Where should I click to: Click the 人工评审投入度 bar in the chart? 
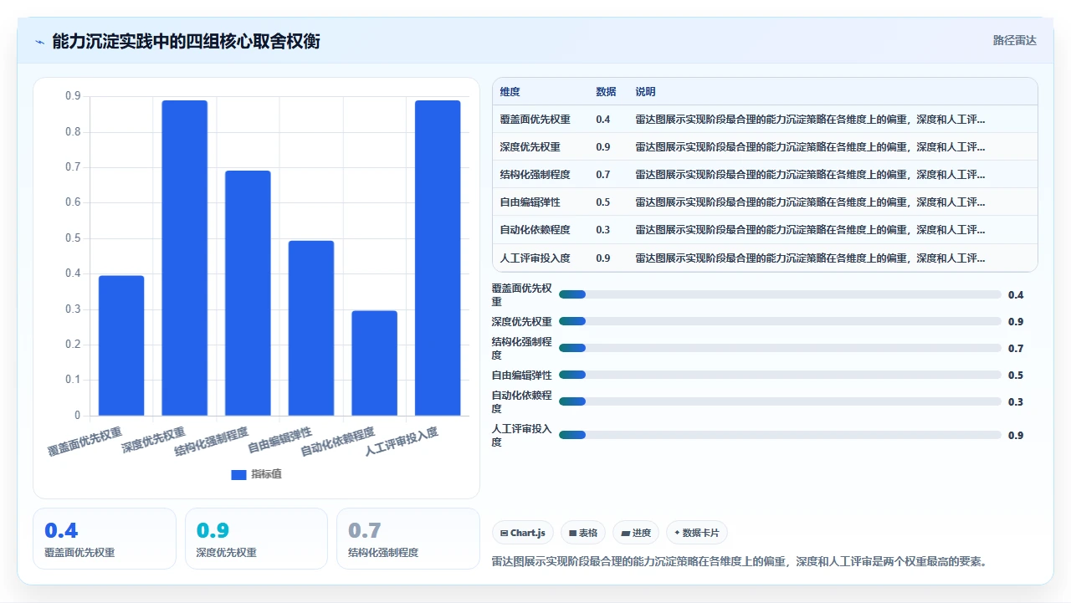click(438, 258)
